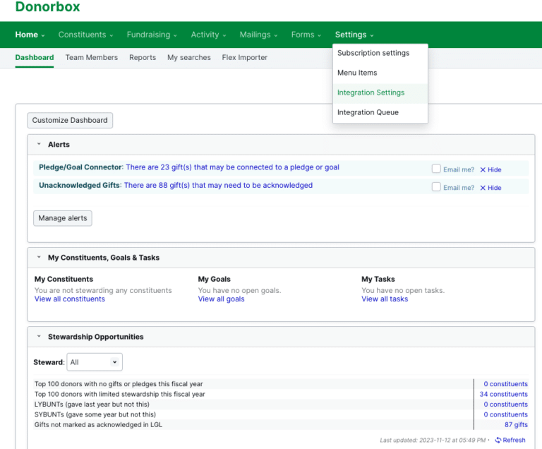The width and height of the screenshot is (542, 449).
Task: Open the Flex Importer tab
Action: tap(245, 57)
